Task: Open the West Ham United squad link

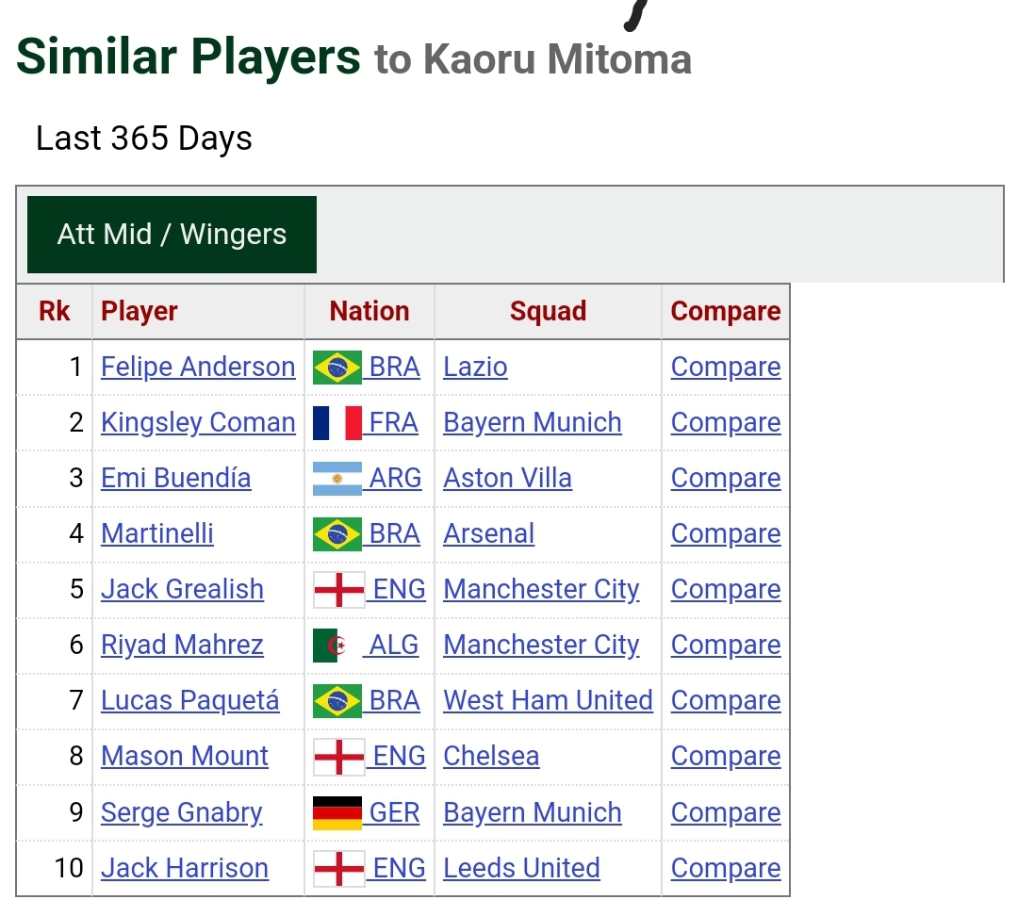Action: coord(548,701)
